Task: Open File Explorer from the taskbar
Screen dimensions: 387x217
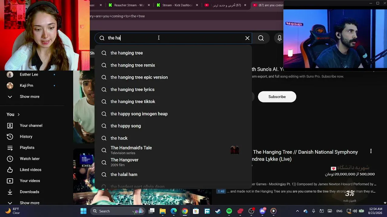Action: pos(163,211)
